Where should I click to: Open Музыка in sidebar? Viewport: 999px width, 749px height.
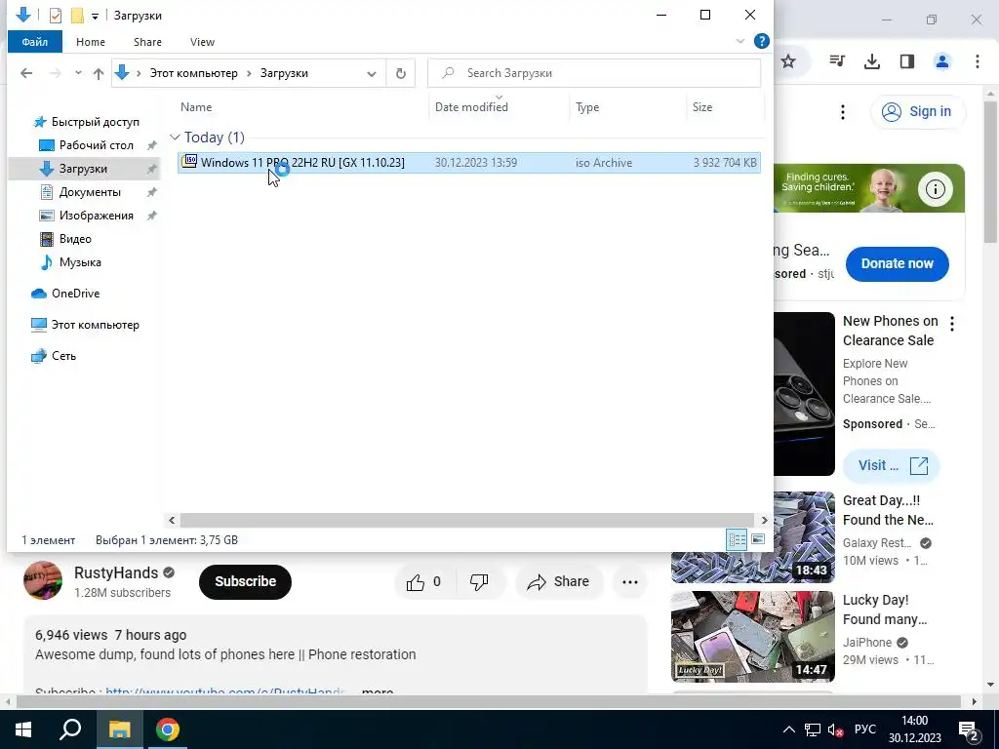pyautogui.click(x=80, y=262)
